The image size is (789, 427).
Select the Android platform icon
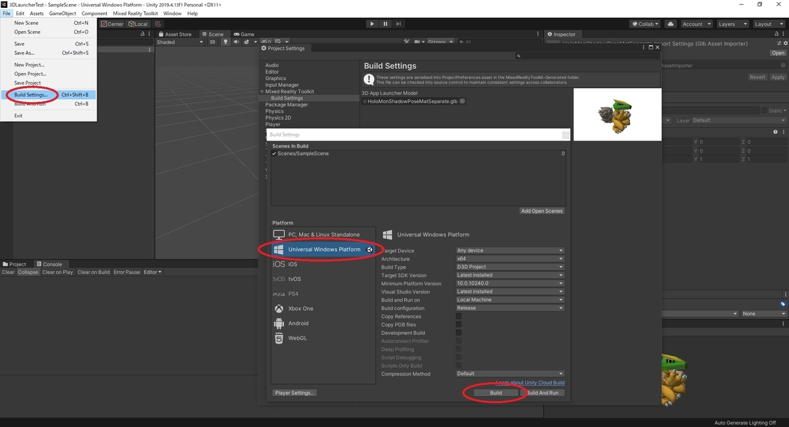click(279, 323)
